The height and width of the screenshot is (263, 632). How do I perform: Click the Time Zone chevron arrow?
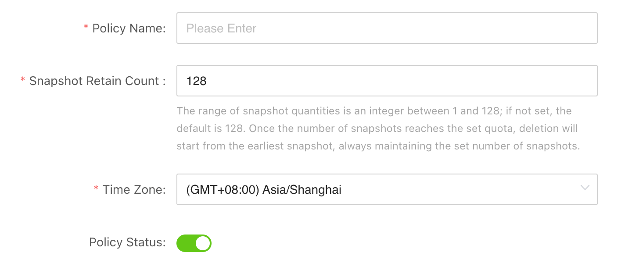click(x=585, y=188)
